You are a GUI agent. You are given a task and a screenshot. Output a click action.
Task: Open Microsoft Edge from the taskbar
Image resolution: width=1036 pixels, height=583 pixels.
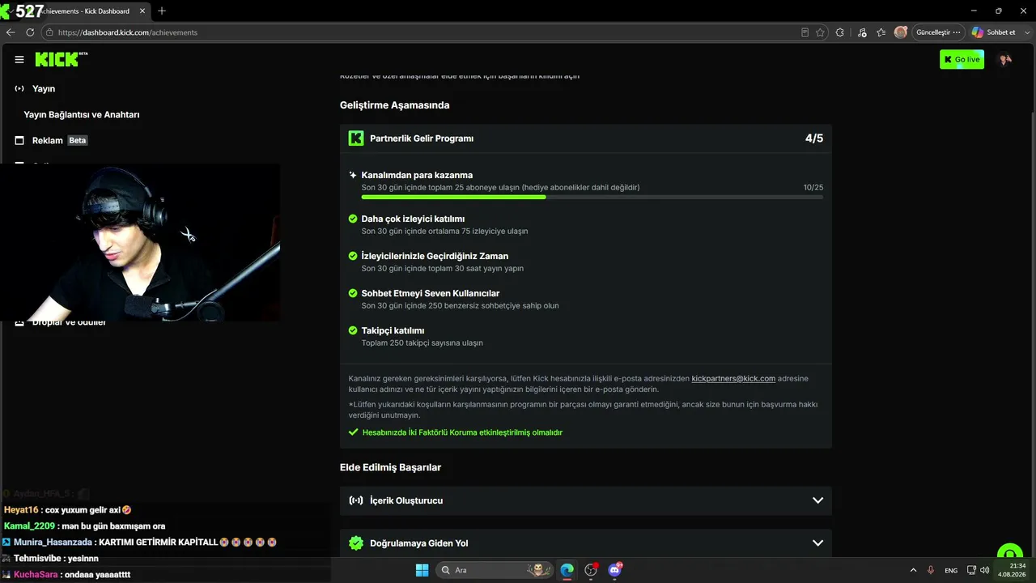pyautogui.click(x=567, y=570)
